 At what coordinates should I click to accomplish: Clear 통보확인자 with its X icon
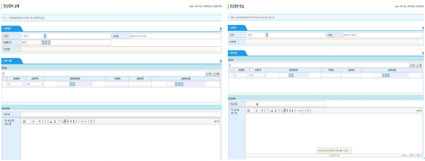(x=49, y=42)
